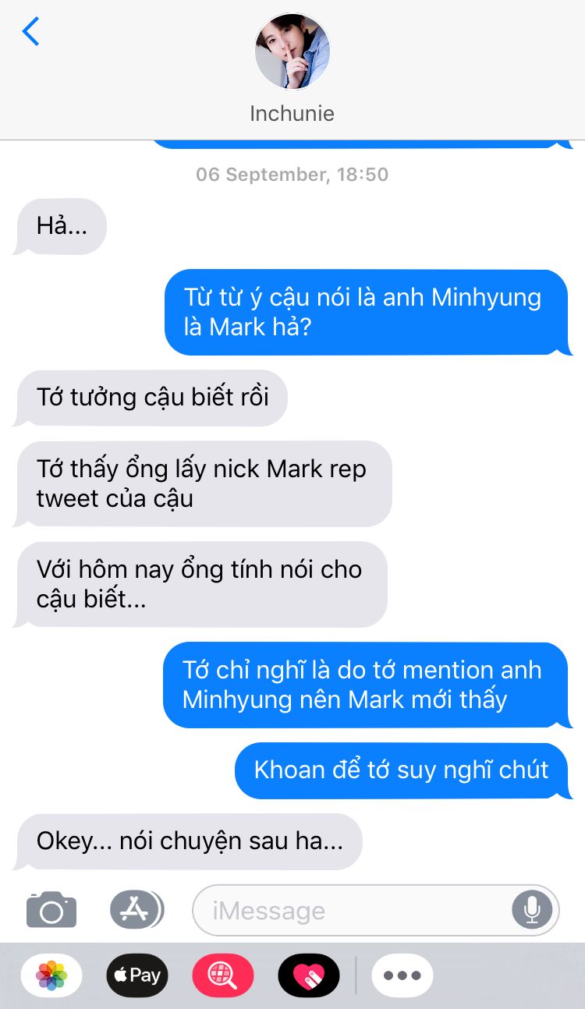
Task: Go back using the blue chevron
Action: pos(30,31)
